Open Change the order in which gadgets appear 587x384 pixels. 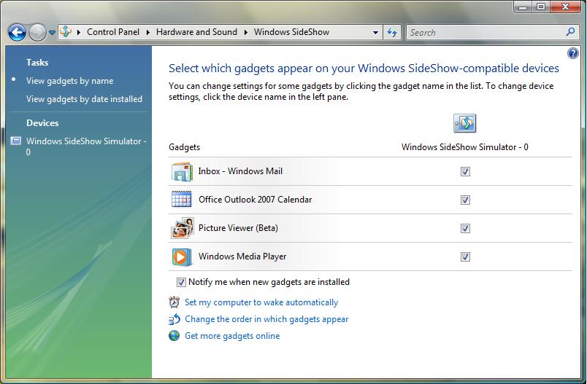click(266, 319)
